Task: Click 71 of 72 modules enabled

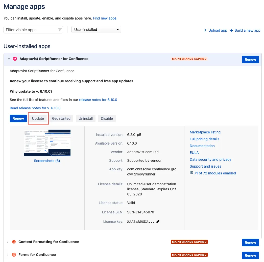Action: click(x=215, y=173)
